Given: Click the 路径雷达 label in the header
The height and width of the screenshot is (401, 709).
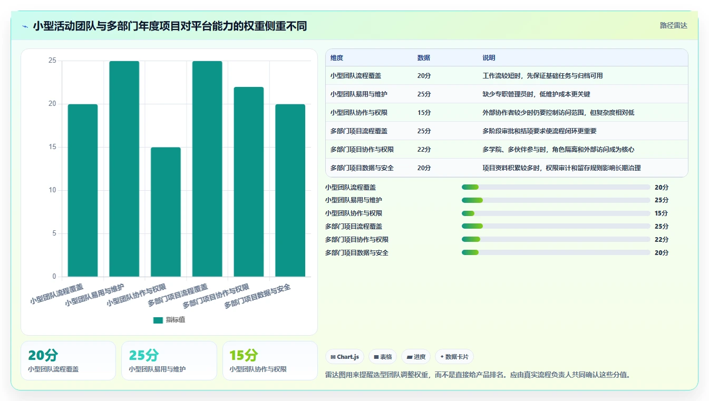Looking at the screenshot, I should click(674, 25).
